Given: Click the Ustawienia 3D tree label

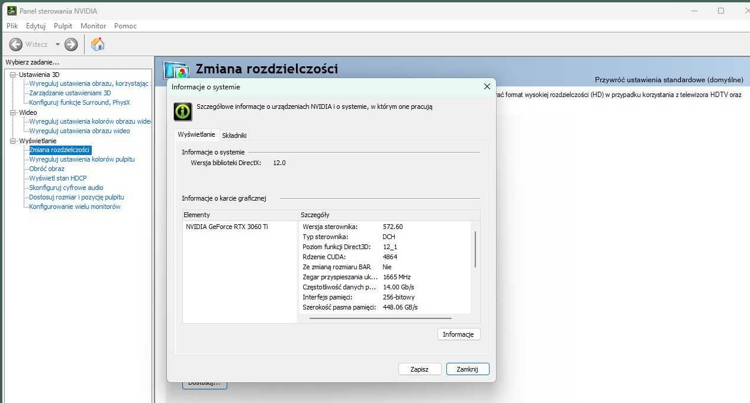Looking at the screenshot, I should (x=39, y=75).
